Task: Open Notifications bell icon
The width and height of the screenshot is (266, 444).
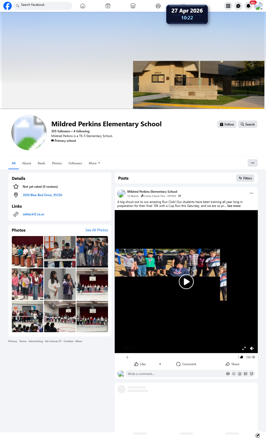Action: point(248,6)
